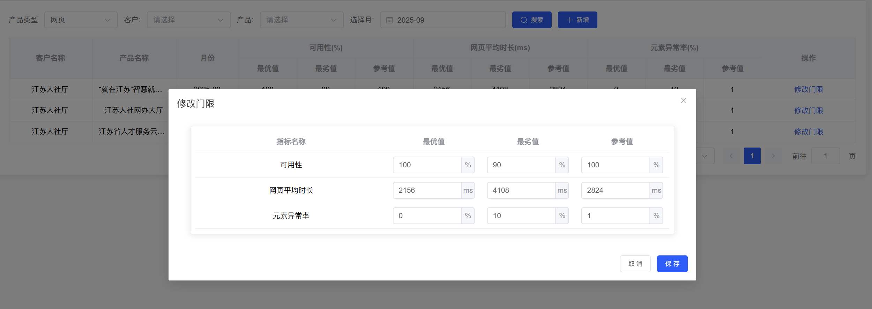Select page 1 in pagination
Image resolution: width=872 pixels, height=309 pixels.
752,156
